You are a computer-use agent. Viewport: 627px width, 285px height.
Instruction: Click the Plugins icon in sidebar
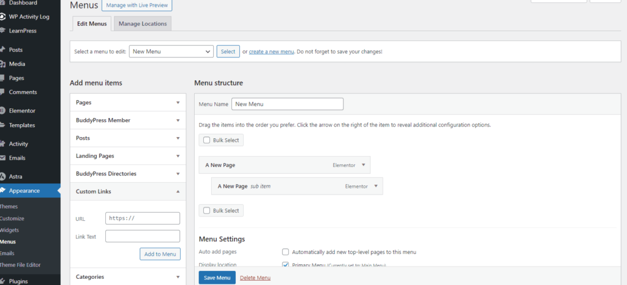click(3, 281)
